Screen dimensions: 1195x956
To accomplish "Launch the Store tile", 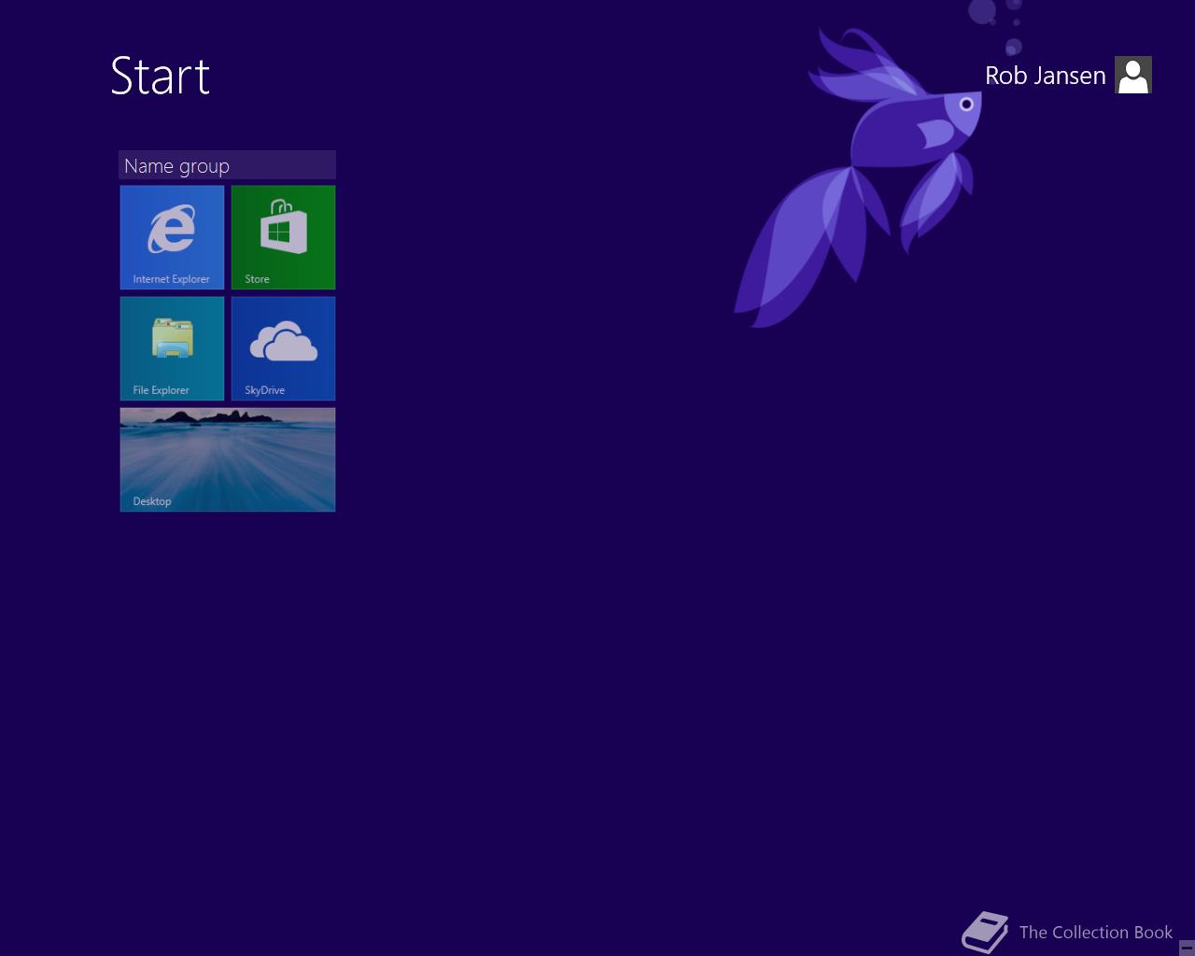I will tap(283, 237).
